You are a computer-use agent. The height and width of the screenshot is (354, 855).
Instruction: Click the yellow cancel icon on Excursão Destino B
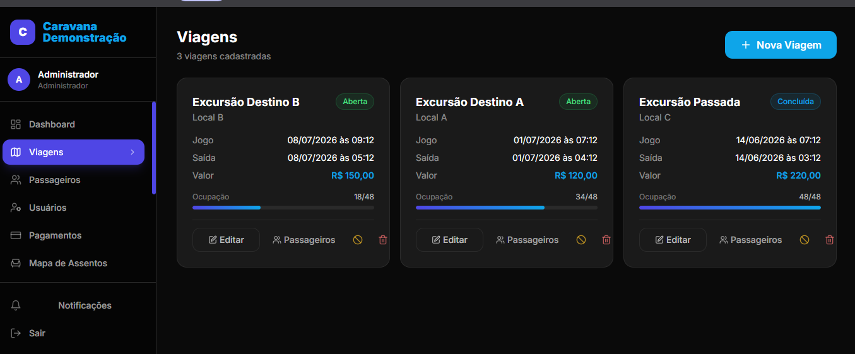point(358,240)
